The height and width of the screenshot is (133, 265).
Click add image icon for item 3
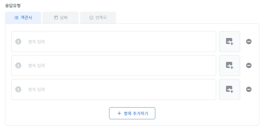point(229,89)
